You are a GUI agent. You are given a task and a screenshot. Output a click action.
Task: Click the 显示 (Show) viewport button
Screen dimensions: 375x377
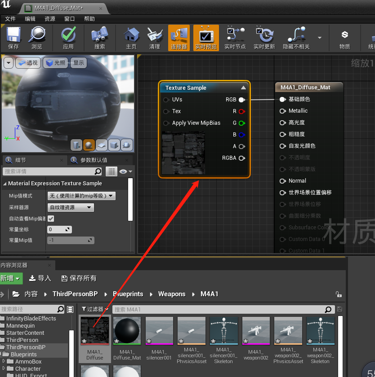79,63
